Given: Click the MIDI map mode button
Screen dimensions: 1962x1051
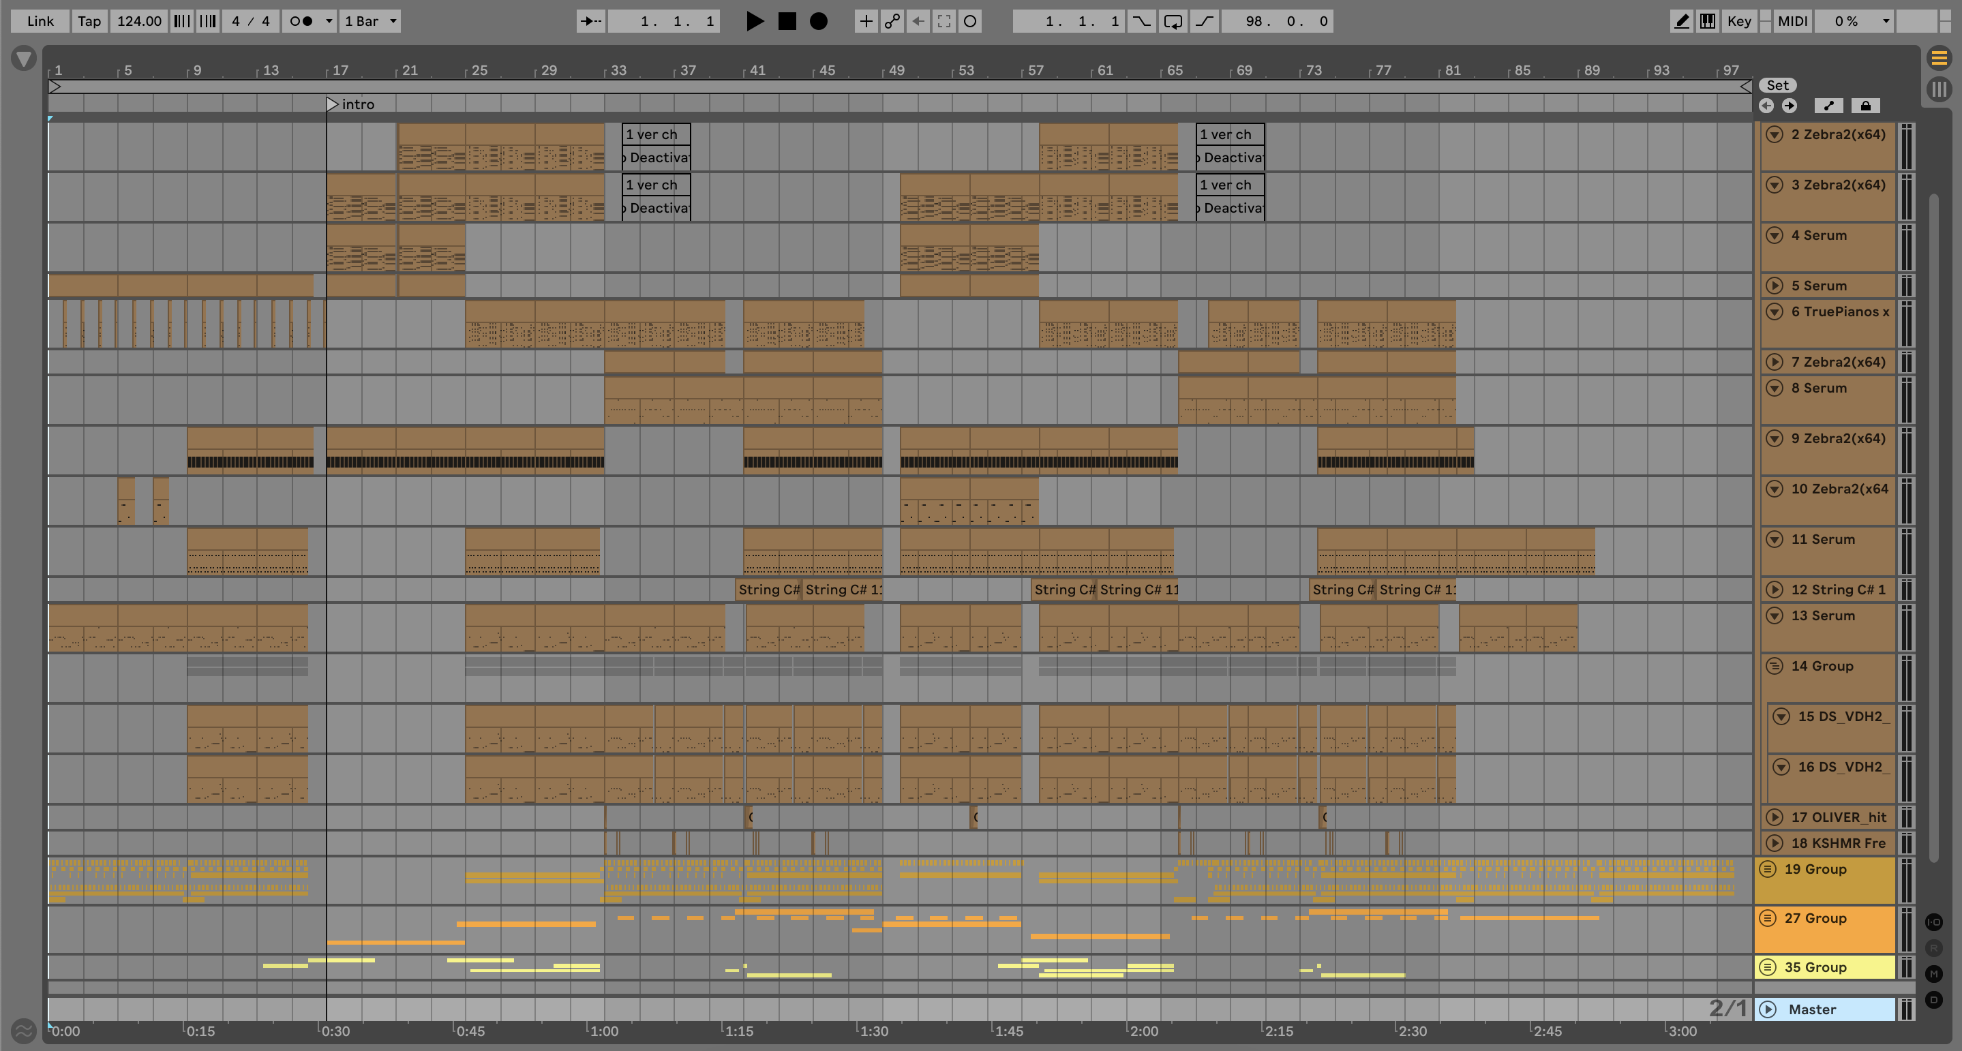Looking at the screenshot, I should 1792,21.
